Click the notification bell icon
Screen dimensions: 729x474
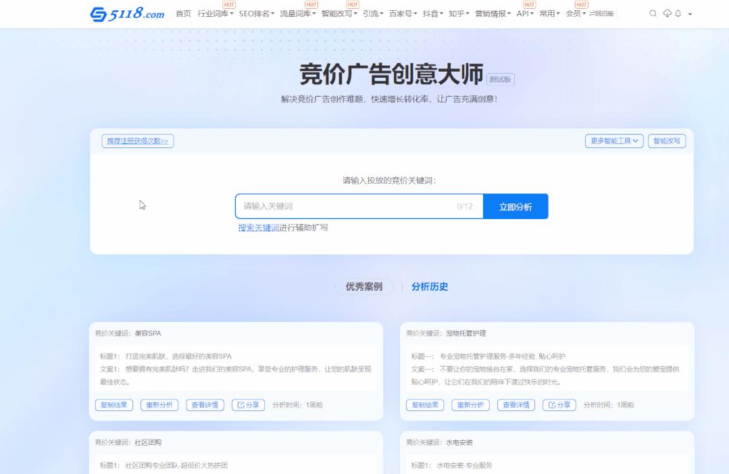point(679,13)
